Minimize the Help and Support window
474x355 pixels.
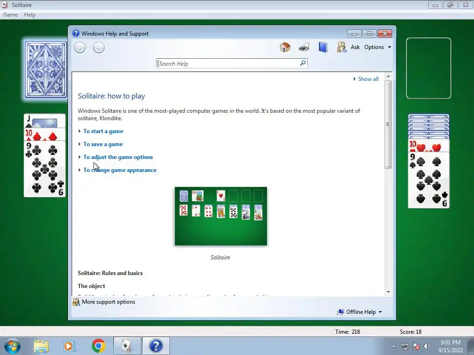[354, 33]
